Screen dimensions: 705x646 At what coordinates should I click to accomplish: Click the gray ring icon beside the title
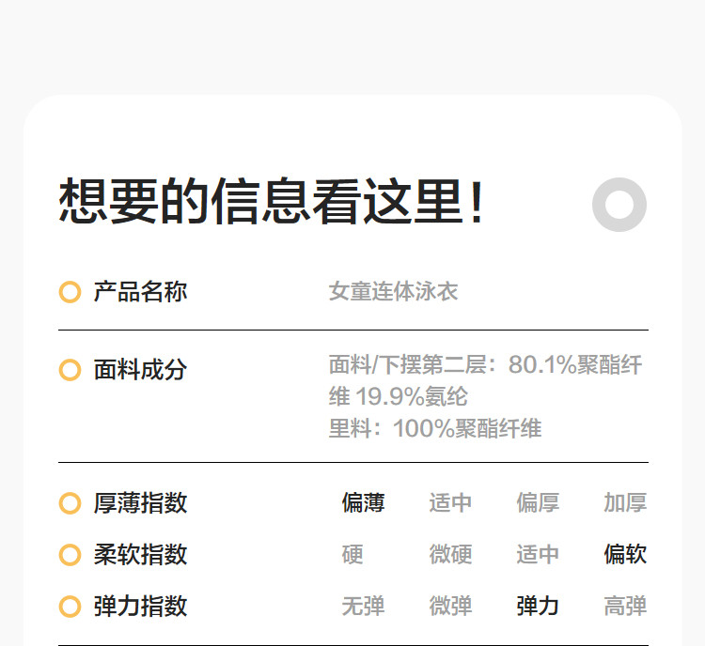(619, 205)
